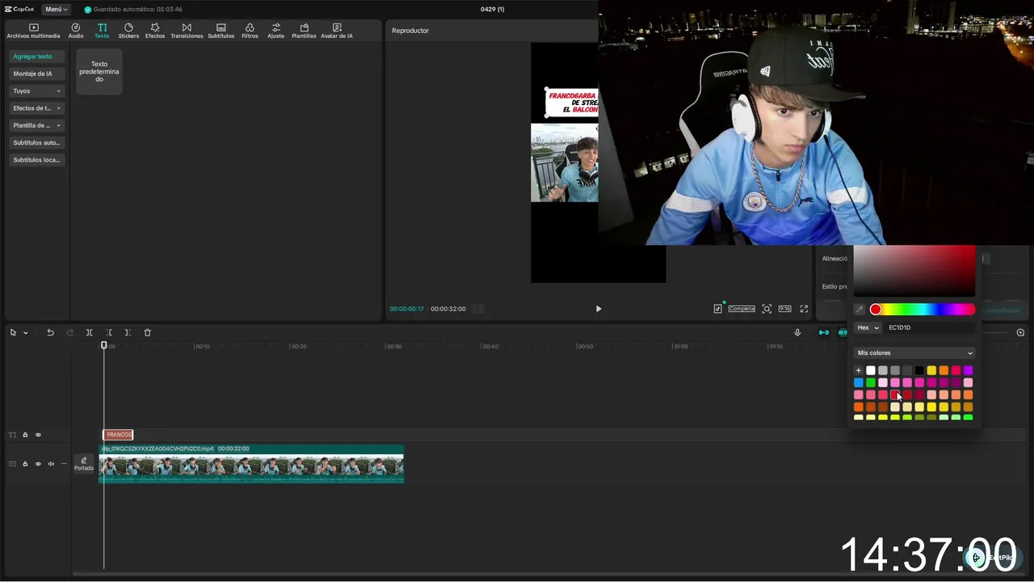This screenshot has width=1034, height=582.
Task: Click the Completa quality button
Action: (x=742, y=309)
